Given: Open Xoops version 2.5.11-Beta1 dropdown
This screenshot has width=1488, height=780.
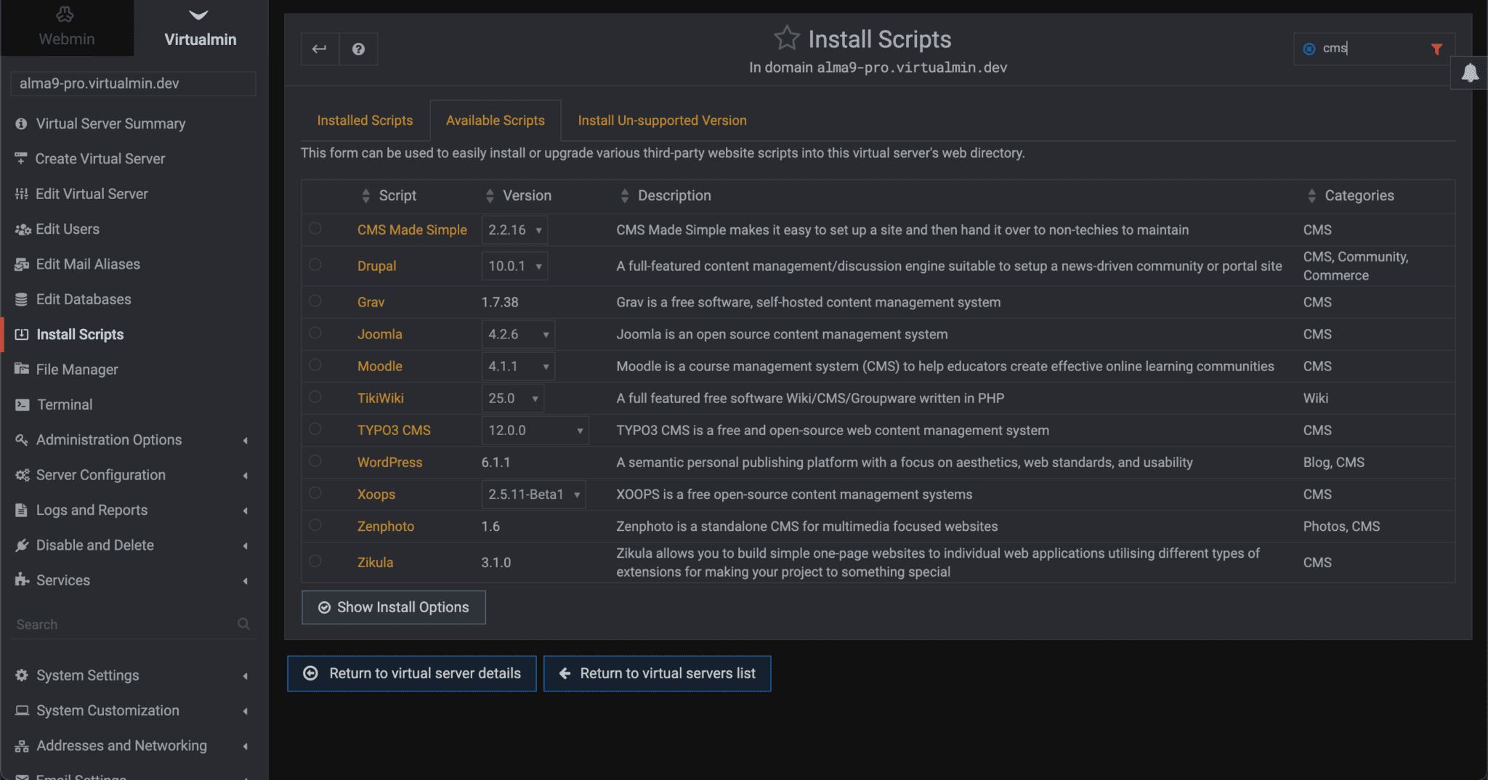Looking at the screenshot, I should 533,494.
